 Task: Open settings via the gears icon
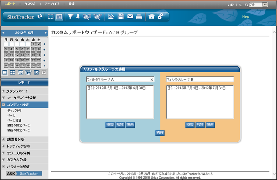click(160, 17)
